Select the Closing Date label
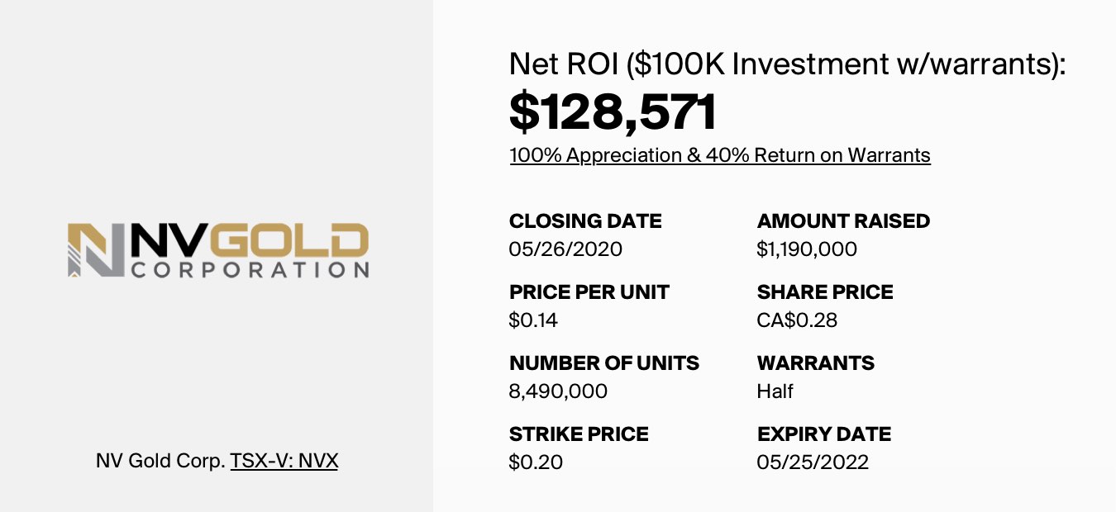This screenshot has width=1116, height=512. (585, 221)
